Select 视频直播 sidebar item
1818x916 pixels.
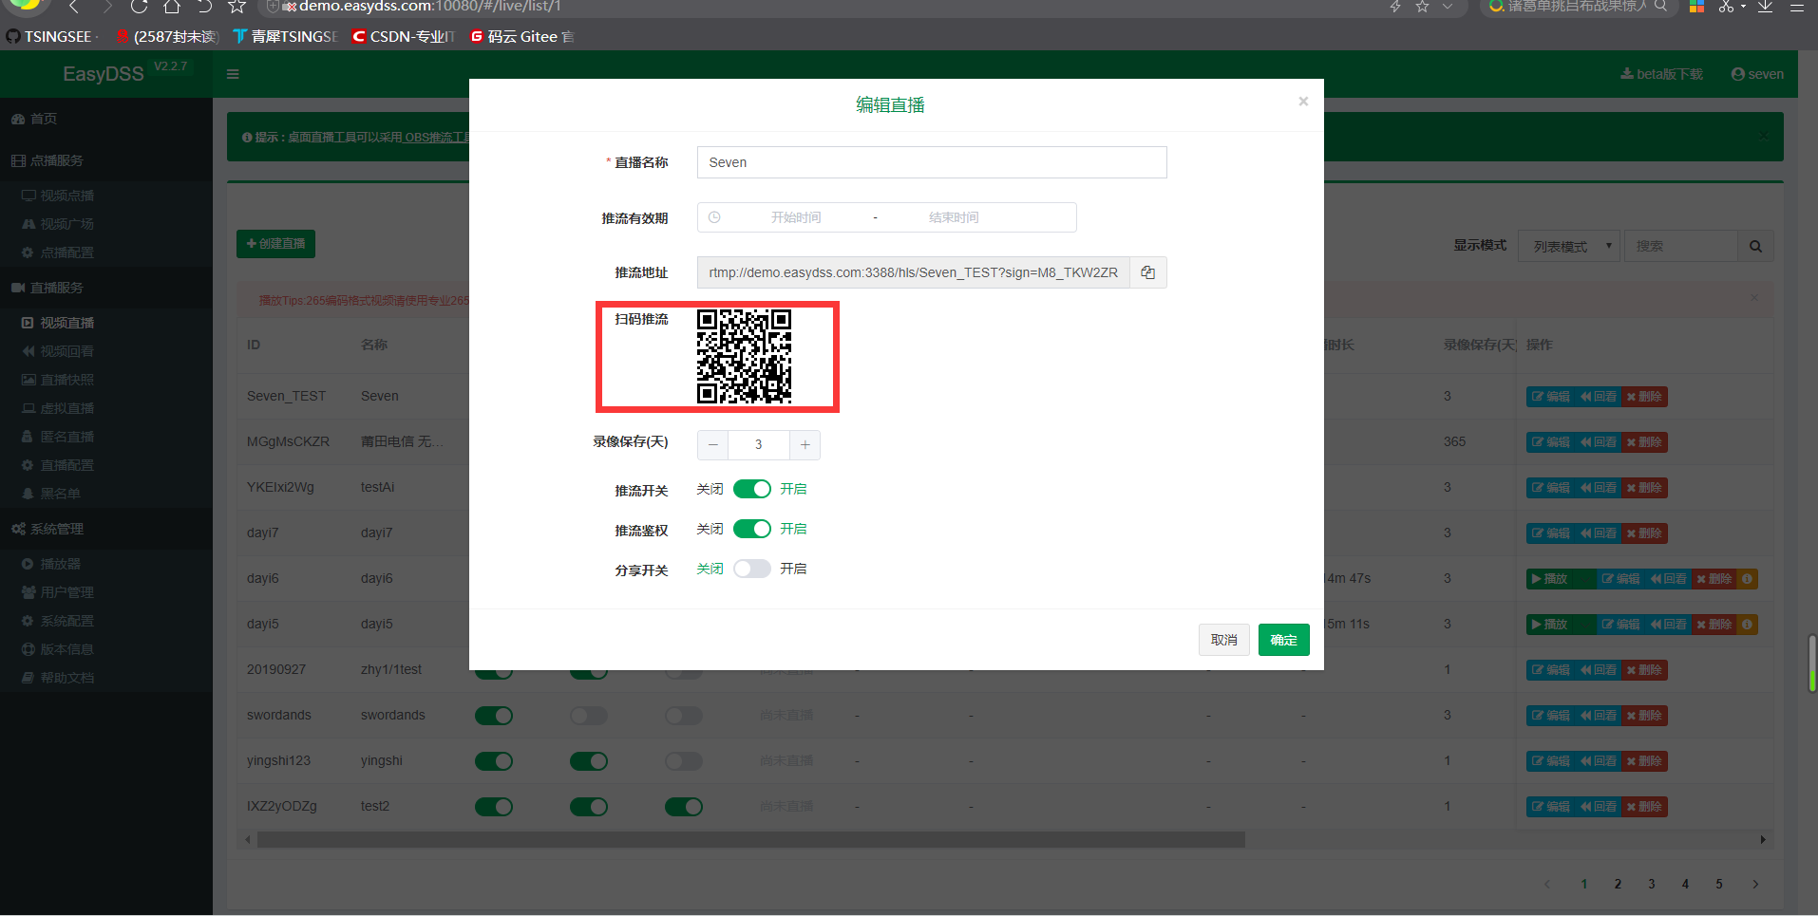[x=58, y=323]
